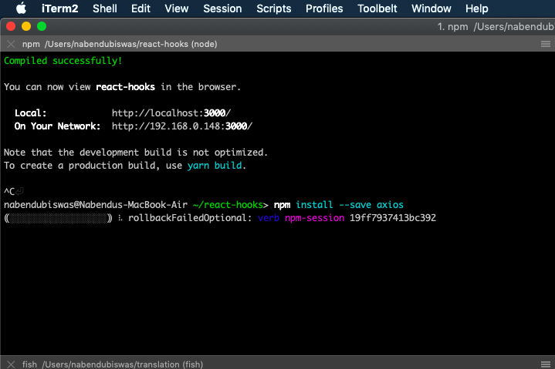Click the 'rollbackFailedOptional:' text

coord(190,218)
